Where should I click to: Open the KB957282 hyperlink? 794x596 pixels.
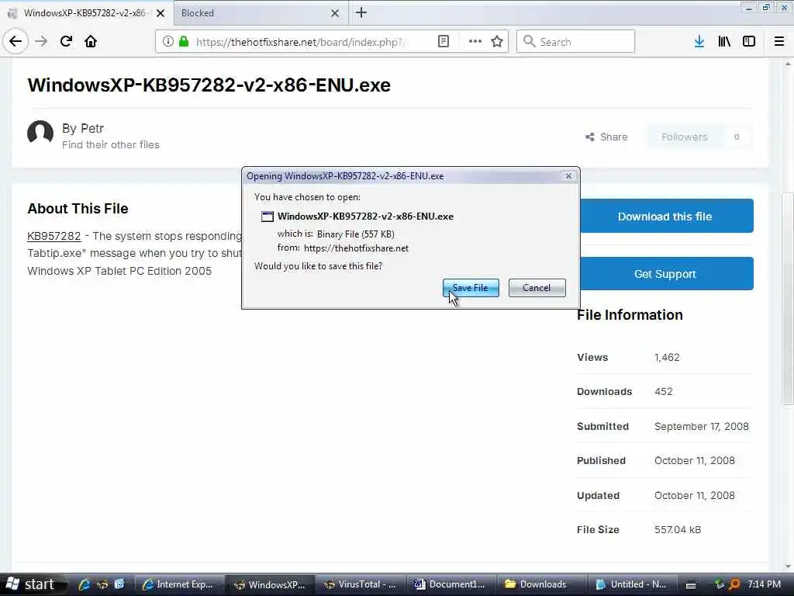click(x=54, y=236)
